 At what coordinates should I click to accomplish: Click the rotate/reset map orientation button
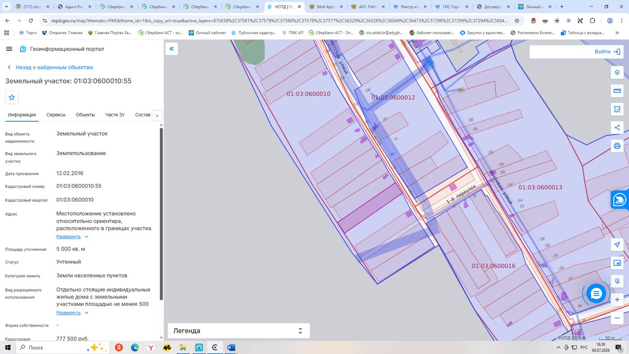point(617,281)
